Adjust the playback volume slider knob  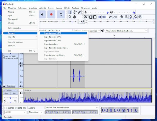pos(134,13)
